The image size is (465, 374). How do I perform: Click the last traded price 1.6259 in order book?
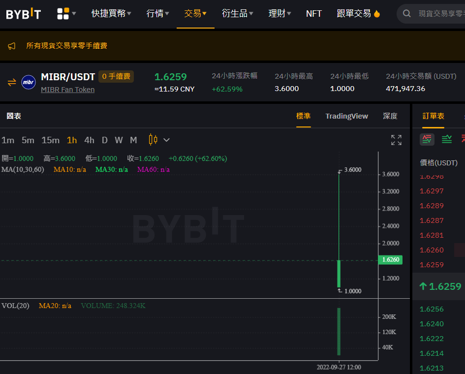coord(445,286)
